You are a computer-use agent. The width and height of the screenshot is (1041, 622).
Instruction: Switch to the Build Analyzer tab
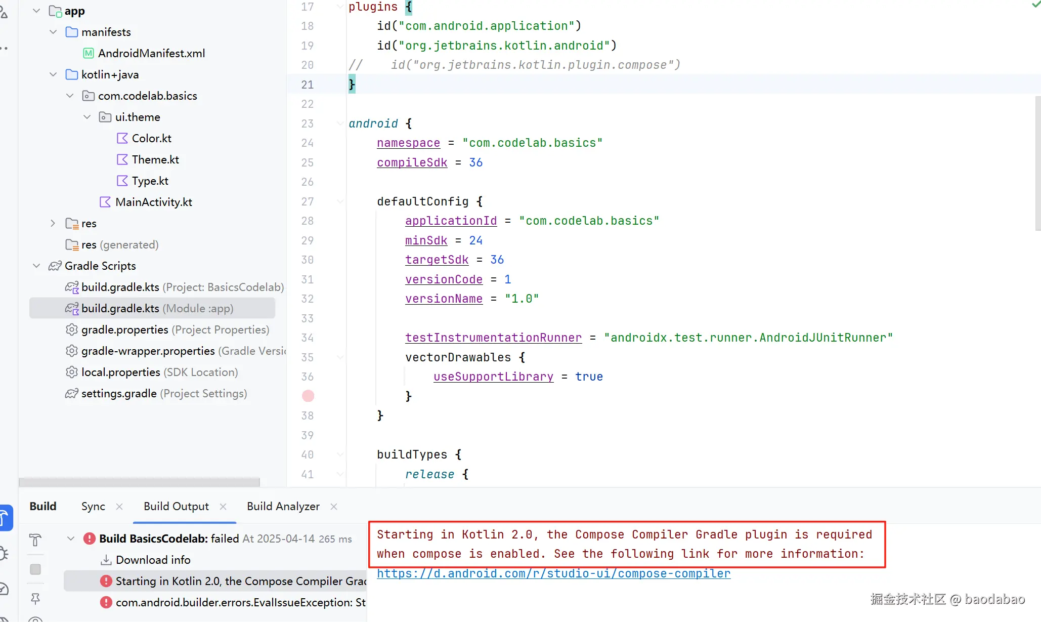pos(283,506)
